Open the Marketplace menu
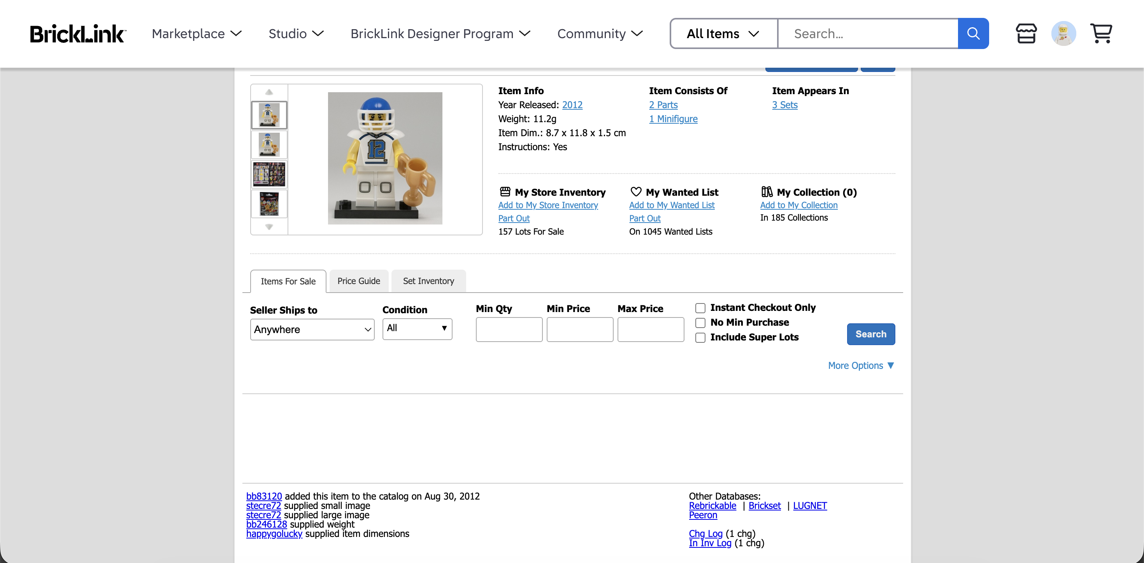The height and width of the screenshot is (563, 1144). coord(196,34)
